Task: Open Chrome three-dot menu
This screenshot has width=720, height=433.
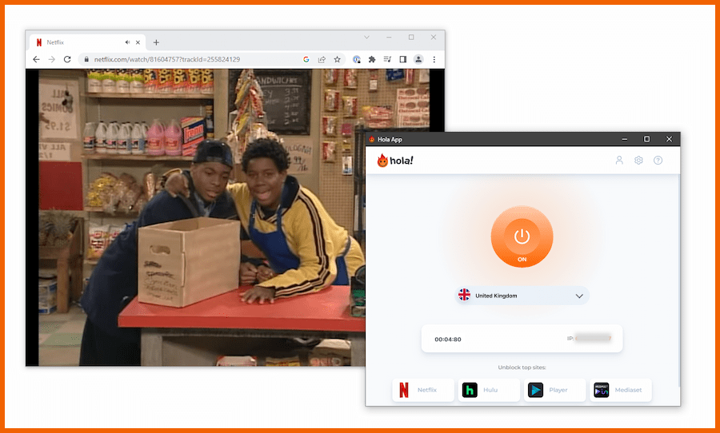Action: [x=434, y=59]
